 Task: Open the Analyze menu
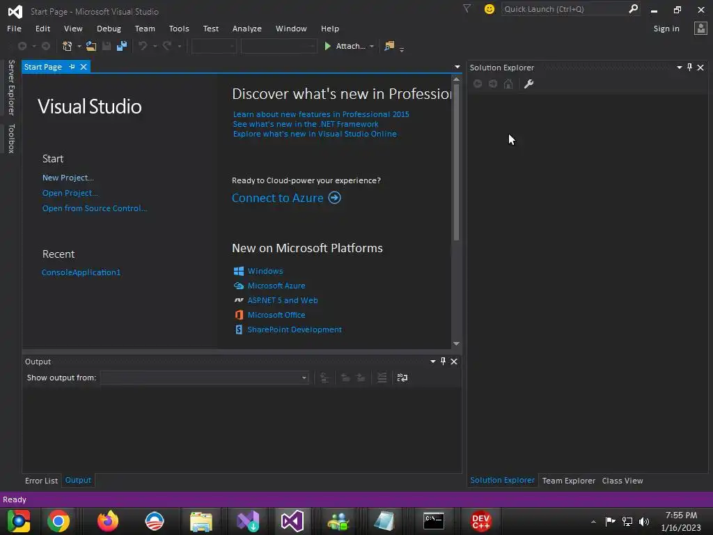point(247,28)
